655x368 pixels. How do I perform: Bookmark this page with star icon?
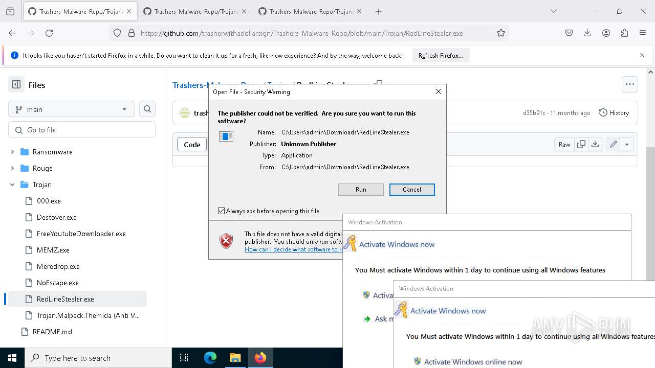tap(501, 33)
